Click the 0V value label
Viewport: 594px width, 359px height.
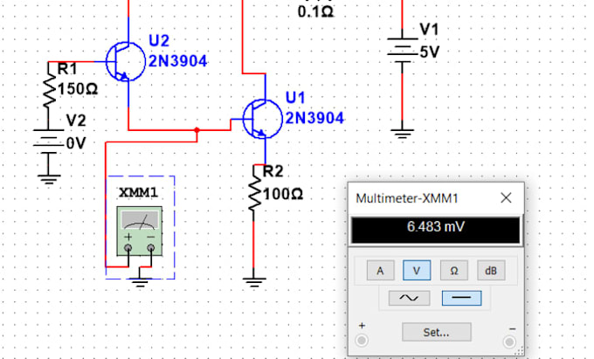click(76, 143)
